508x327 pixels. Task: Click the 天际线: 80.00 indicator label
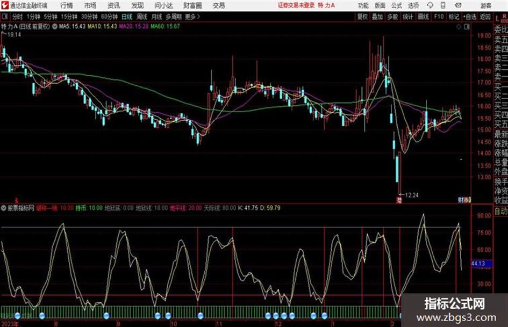click(220, 208)
